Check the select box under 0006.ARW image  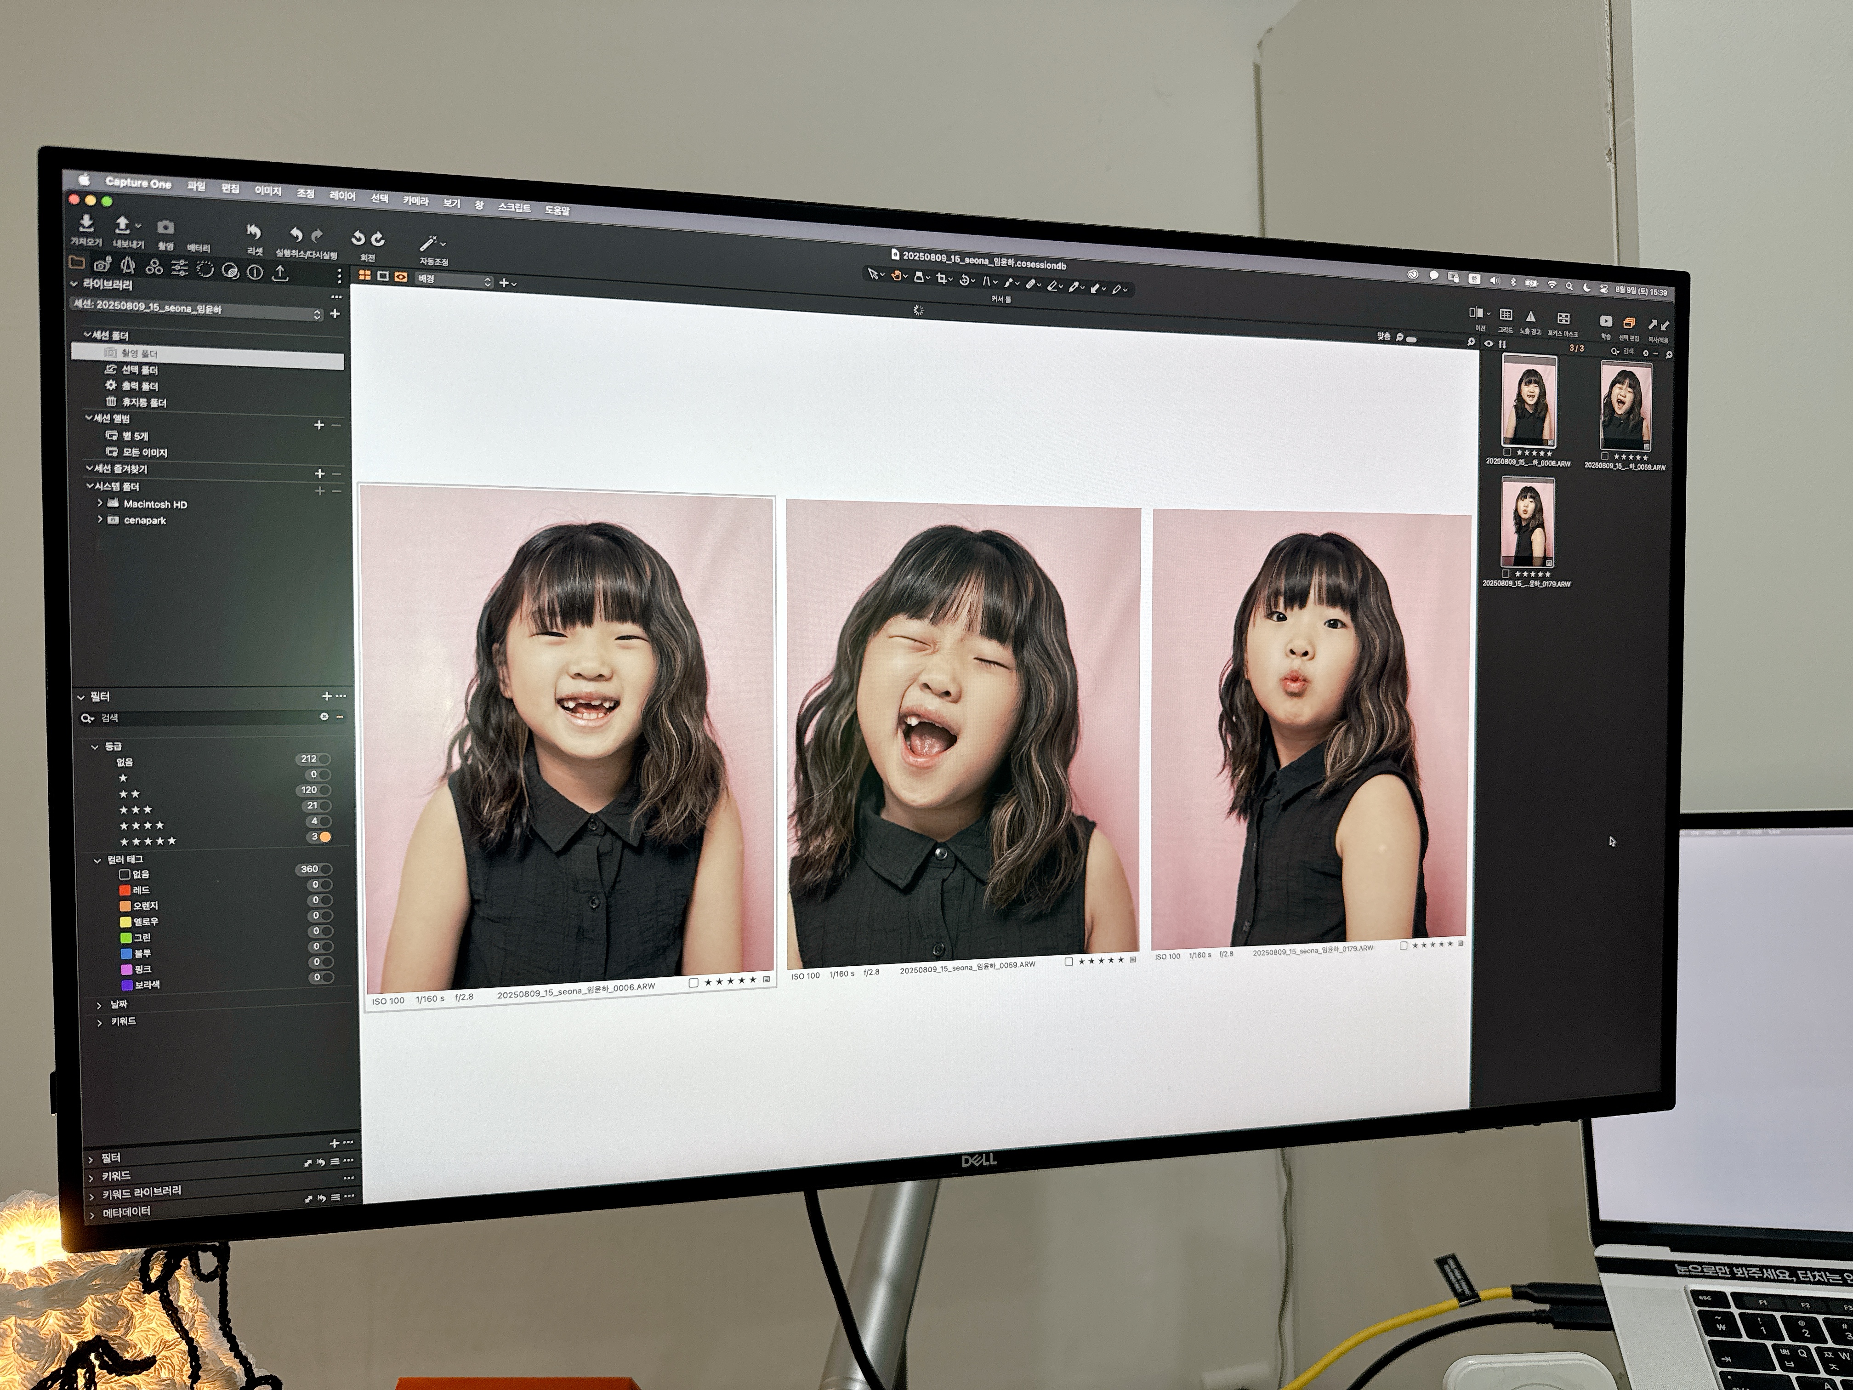click(693, 983)
